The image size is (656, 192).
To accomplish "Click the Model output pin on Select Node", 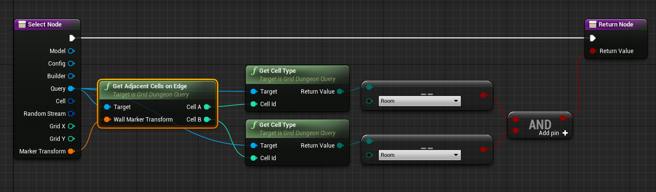I will 71,51.
